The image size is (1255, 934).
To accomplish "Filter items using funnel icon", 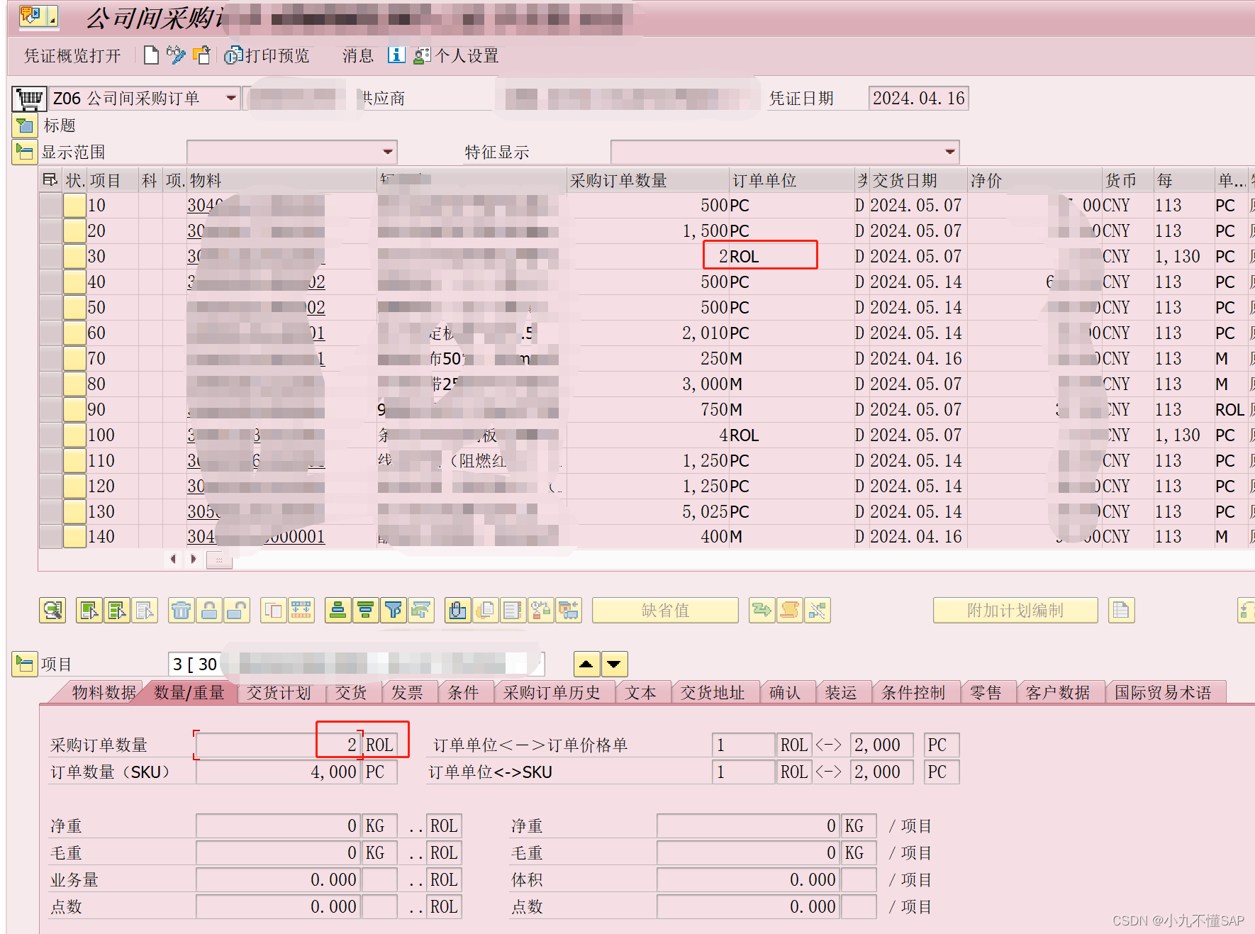I will 394,611.
